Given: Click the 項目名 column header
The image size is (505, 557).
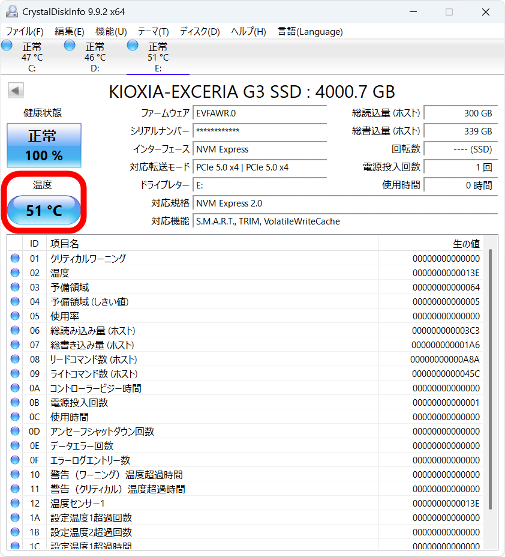Looking at the screenshot, I should 212,244.
